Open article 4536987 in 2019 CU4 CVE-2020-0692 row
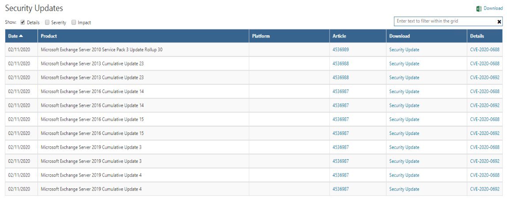Screen dimensions: 507x202 click(x=341, y=189)
